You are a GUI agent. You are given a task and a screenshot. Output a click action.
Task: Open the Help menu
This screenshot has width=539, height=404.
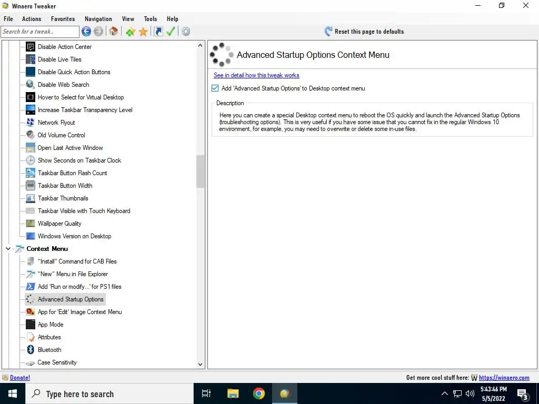(x=173, y=19)
